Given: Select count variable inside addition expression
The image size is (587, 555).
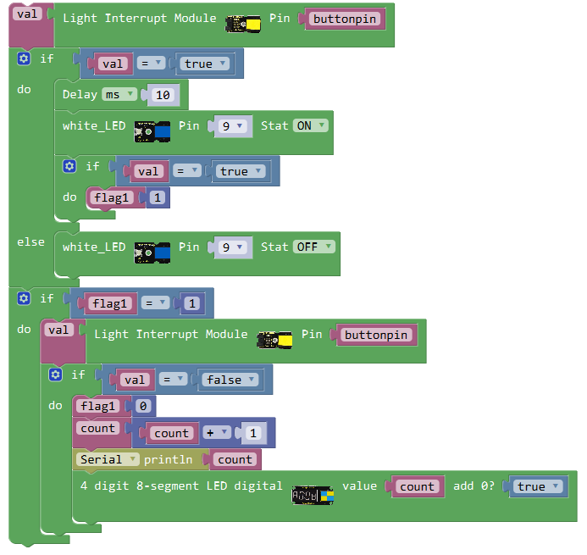Looking at the screenshot, I should coord(172,433).
